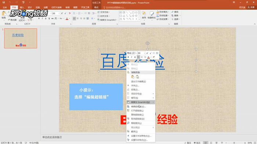Choose Remove Hyperlink (取消超链接) in context menu
This screenshot has width=257, height=144.
click(141, 119)
